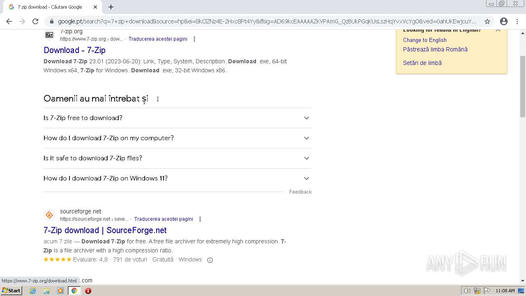Image resolution: width=526 pixels, height=296 pixels.
Task: Open the red Opera-style taskbar icon
Action: [x=88, y=291]
